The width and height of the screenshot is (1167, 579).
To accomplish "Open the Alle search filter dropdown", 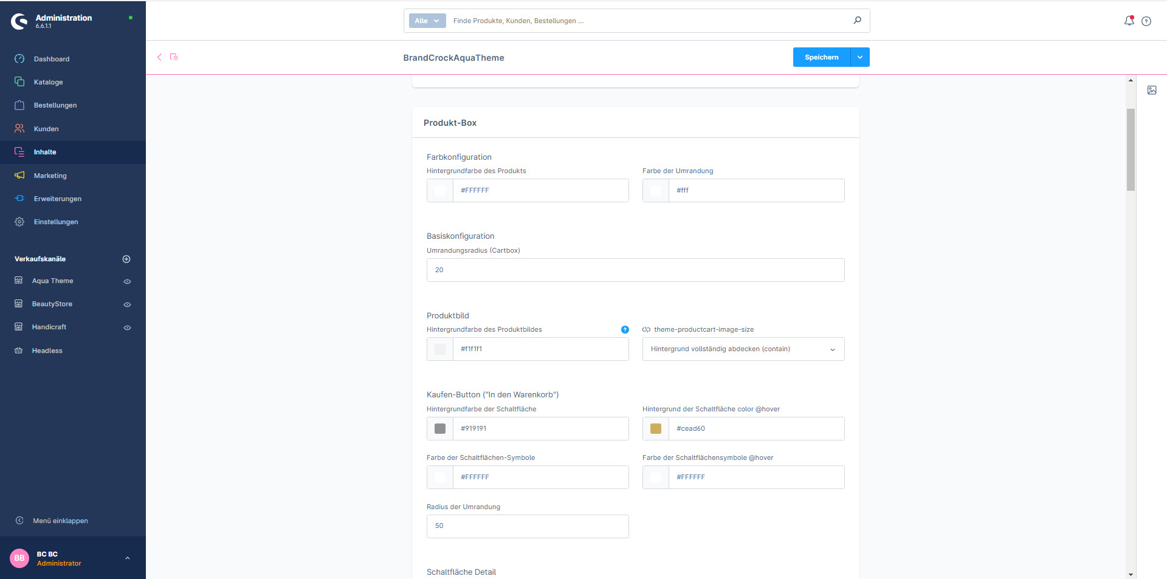I will [427, 21].
